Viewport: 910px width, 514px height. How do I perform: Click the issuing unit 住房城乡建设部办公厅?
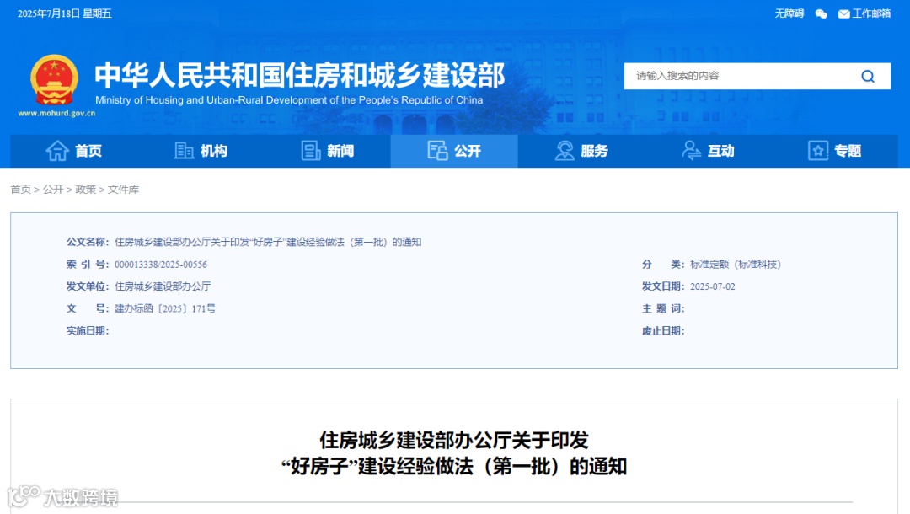coord(163,286)
